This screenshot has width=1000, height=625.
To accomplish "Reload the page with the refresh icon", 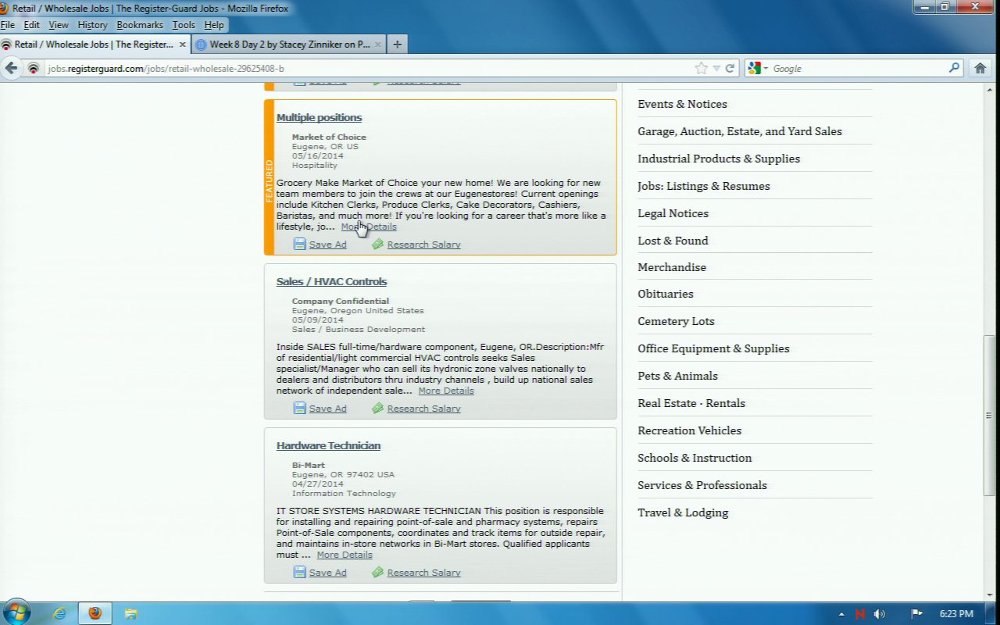I will [x=730, y=68].
